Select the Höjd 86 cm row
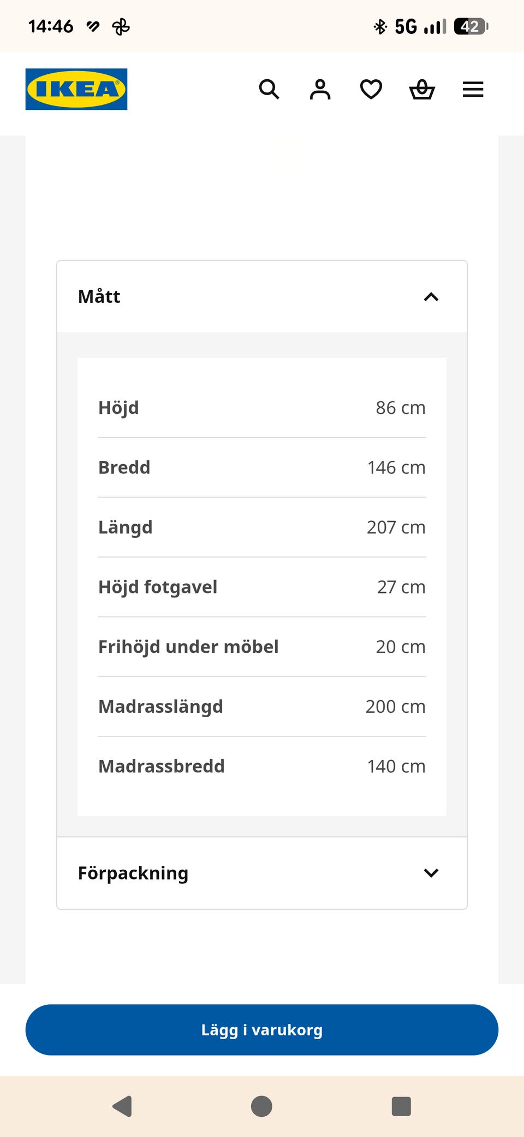 tap(262, 408)
